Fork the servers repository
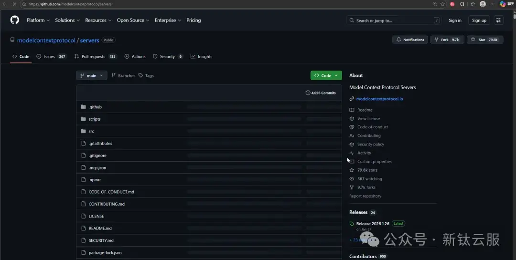This screenshot has height=260, width=516. click(447, 40)
